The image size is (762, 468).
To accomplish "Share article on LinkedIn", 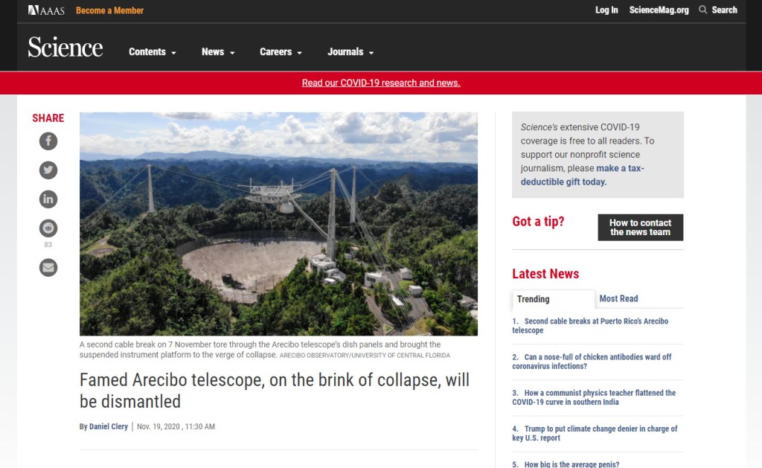I will coord(48,199).
